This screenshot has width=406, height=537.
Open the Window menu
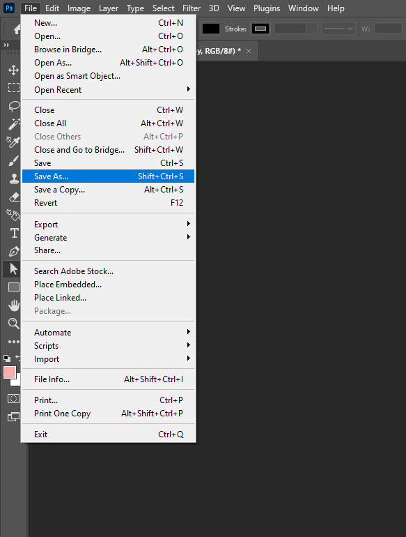pyautogui.click(x=304, y=8)
